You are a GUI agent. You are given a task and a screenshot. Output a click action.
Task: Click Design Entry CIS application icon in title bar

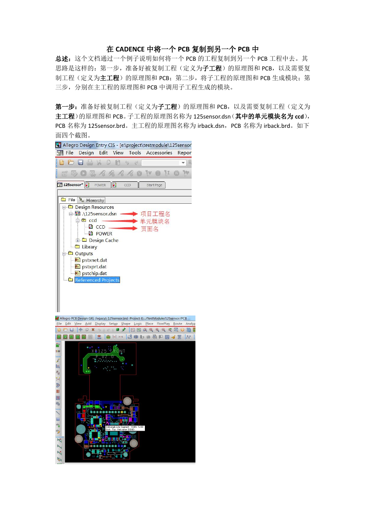(59, 145)
